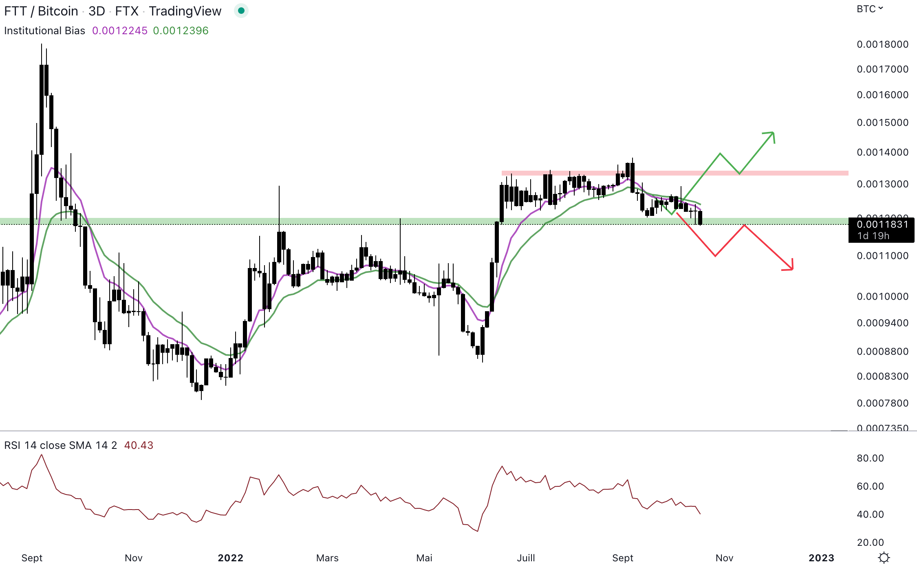This screenshot has height=567, width=917.
Task: Click the green market status dot
Action: click(x=241, y=11)
